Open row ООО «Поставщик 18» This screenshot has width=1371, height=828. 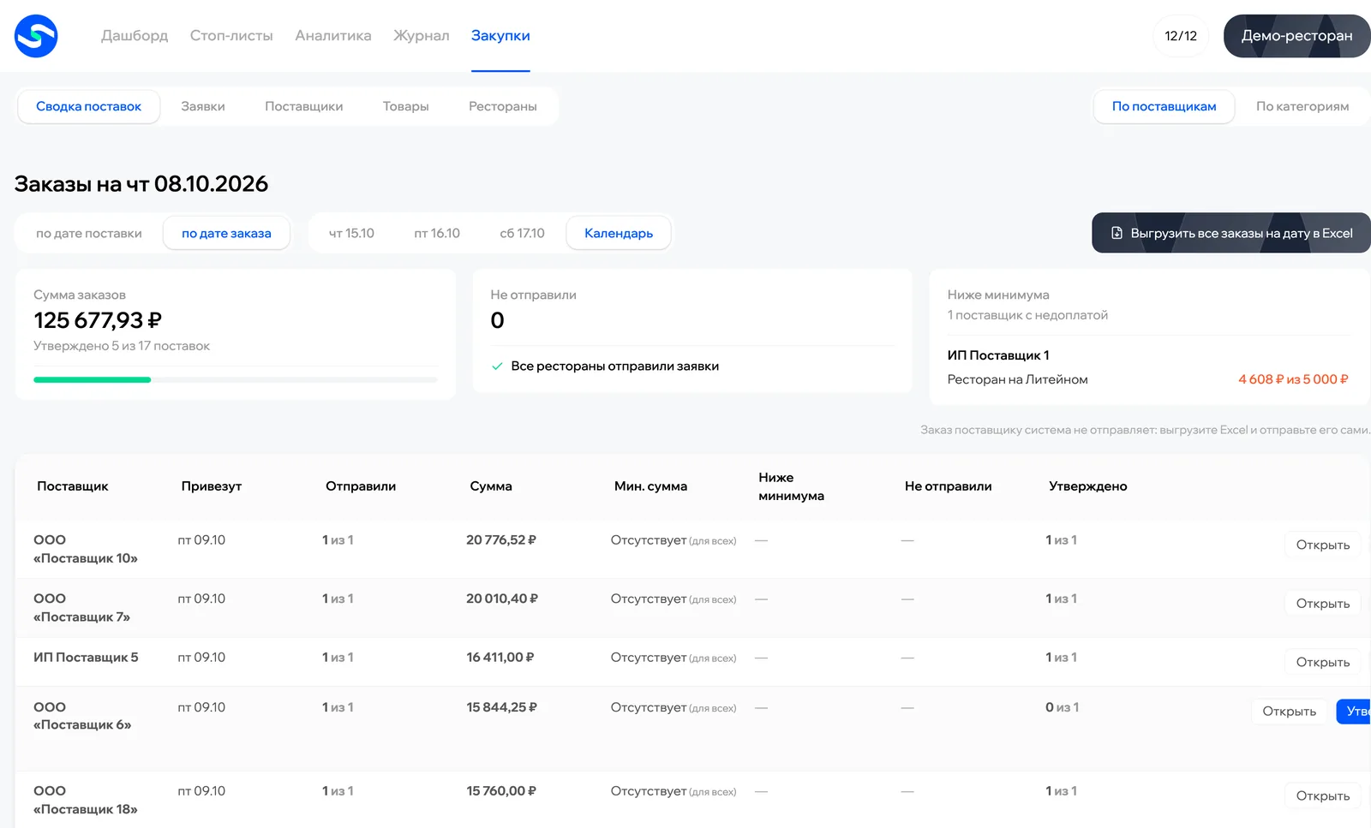(1323, 796)
